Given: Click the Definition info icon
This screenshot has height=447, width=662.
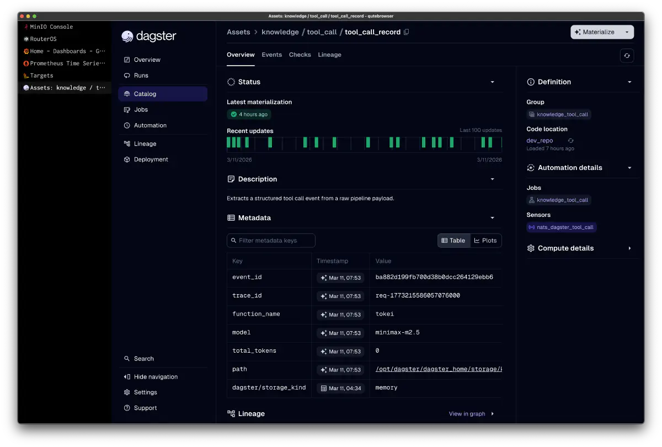Looking at the screenshot, I should pos(531,82).
